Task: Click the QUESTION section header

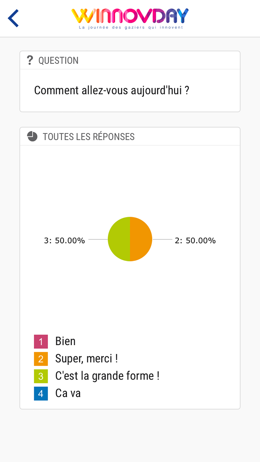Action: [58, 61]
